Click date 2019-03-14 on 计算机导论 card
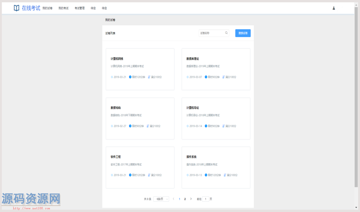Image resolution: width=360 pixels, height=212 pixels. [x=196, y=126]
